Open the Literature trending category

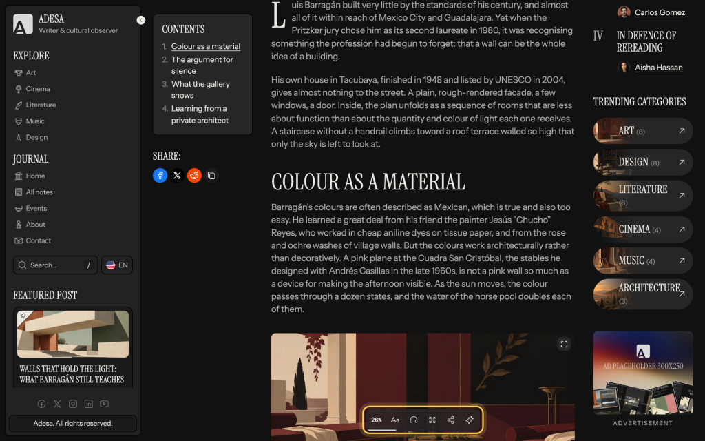coord(643,196)
